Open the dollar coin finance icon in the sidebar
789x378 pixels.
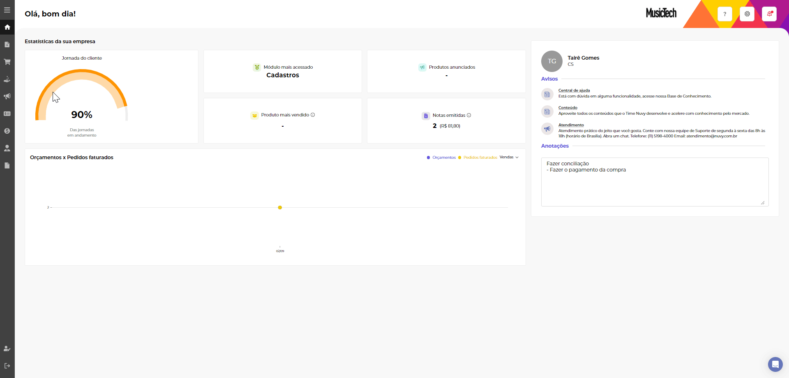point(7,131)
